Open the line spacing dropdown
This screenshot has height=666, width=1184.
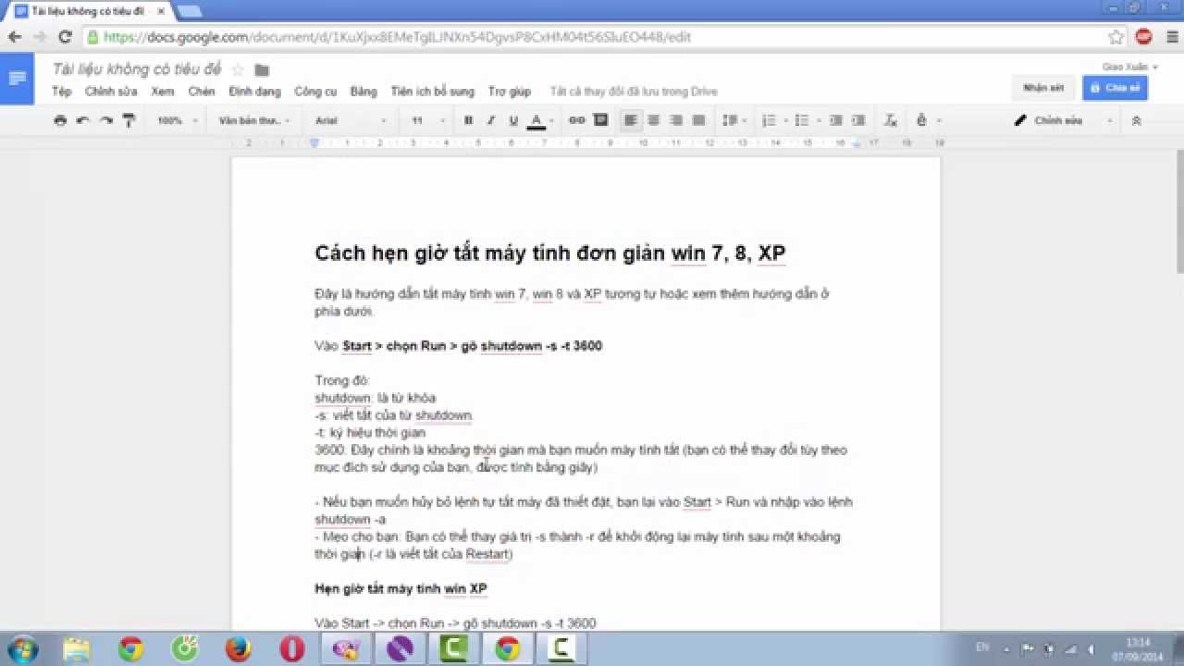734,120
